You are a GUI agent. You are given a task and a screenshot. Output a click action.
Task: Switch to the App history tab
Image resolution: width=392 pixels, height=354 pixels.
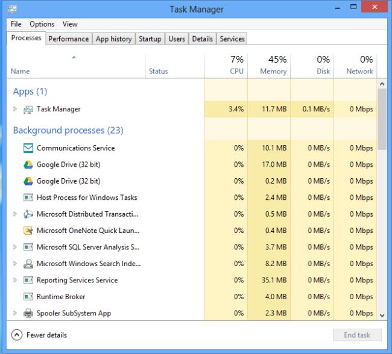(x=114, y=39)
